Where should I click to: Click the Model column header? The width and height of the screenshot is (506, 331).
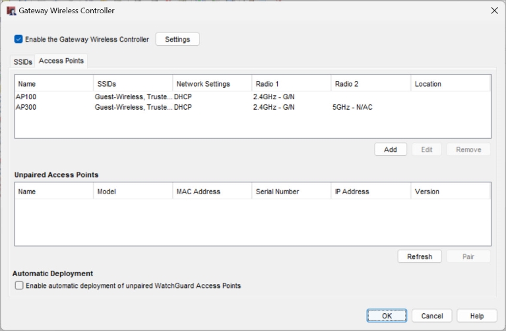[133, 192]
